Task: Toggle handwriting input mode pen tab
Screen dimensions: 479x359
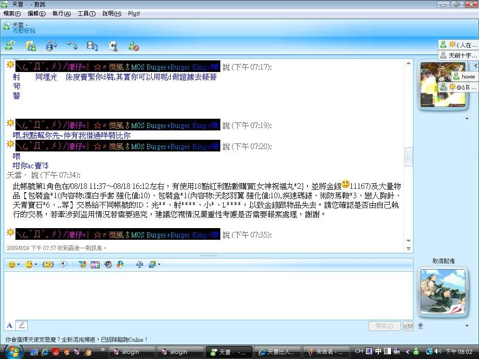Action: click(x=22, y=325)
